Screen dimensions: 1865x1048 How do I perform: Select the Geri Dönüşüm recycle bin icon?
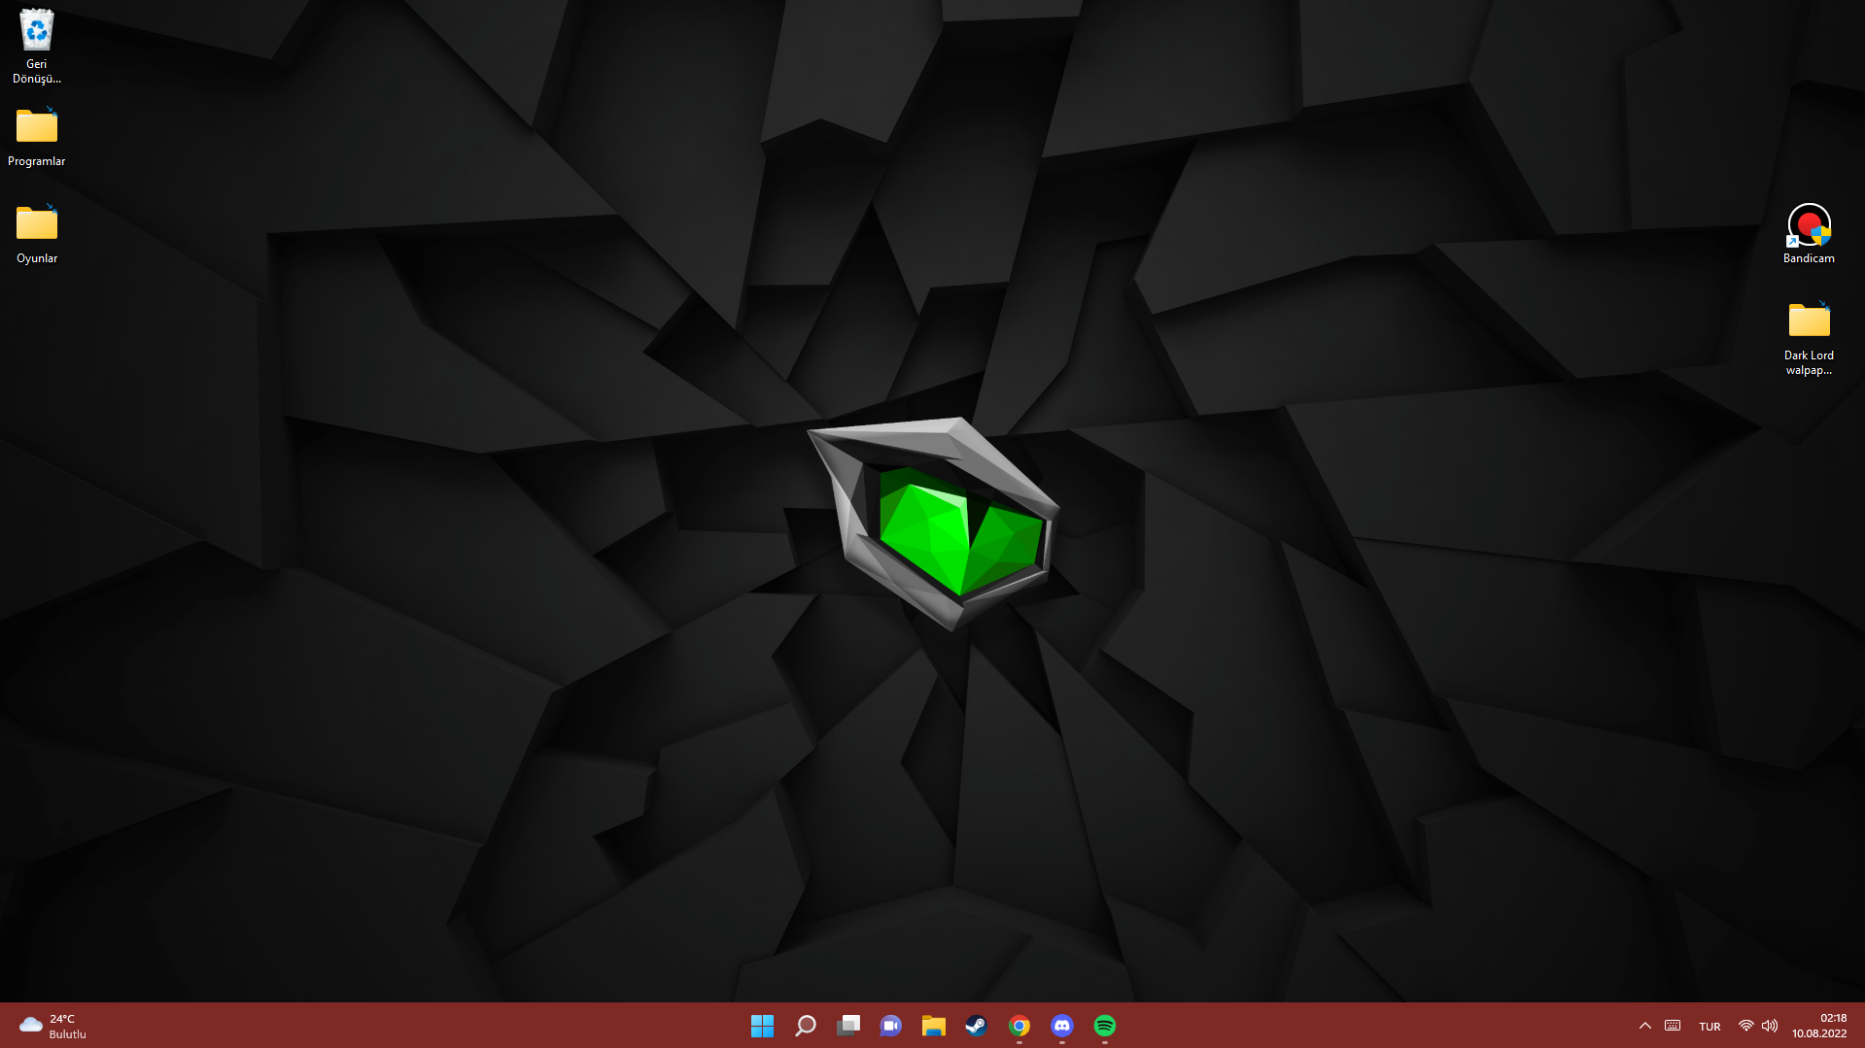37,31
